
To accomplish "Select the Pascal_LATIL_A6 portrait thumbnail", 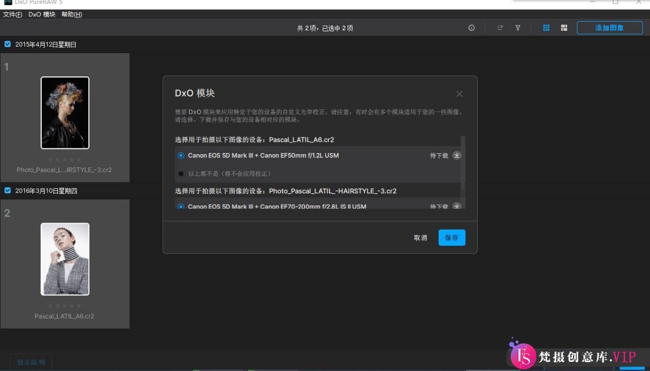I will pyautogui.click(x=65, y=259).
